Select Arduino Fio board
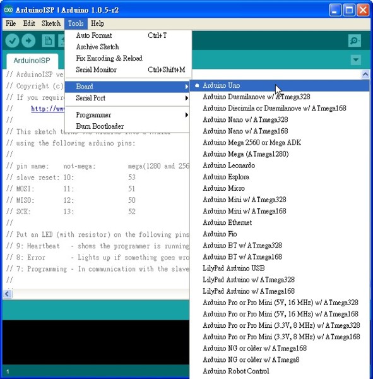373x379 pixels. pyautogui.click(x=280, y=234)
